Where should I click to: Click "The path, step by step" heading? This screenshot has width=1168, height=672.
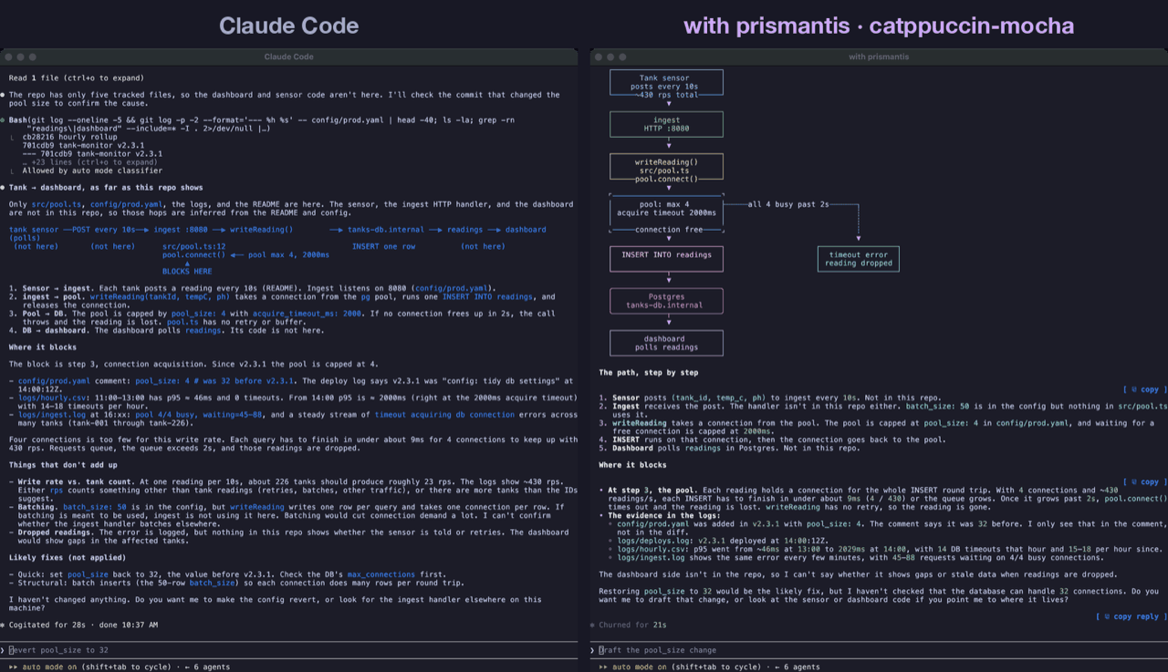tap(651, 373)
